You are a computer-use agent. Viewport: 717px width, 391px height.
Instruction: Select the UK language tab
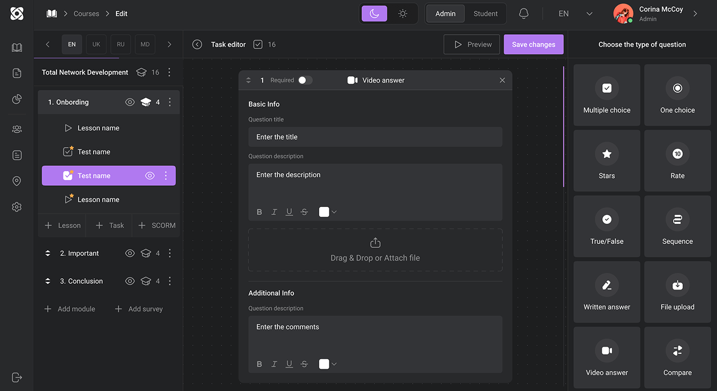click(x=96, y=44)
